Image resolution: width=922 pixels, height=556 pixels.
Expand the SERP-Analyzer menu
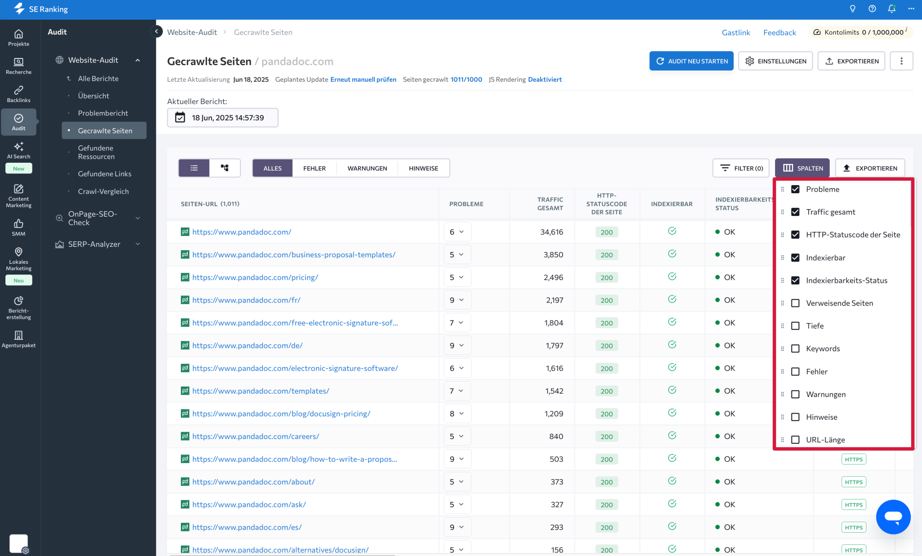point(138,244)
